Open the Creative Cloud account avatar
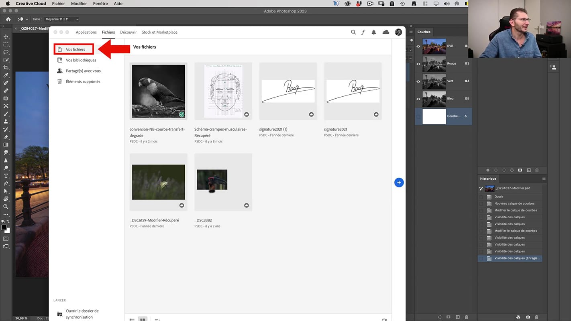 tap(398, 32)
